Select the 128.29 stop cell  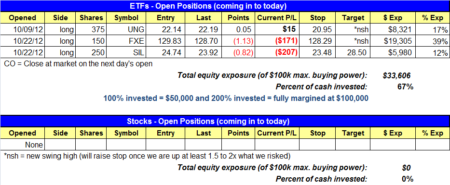317,41
